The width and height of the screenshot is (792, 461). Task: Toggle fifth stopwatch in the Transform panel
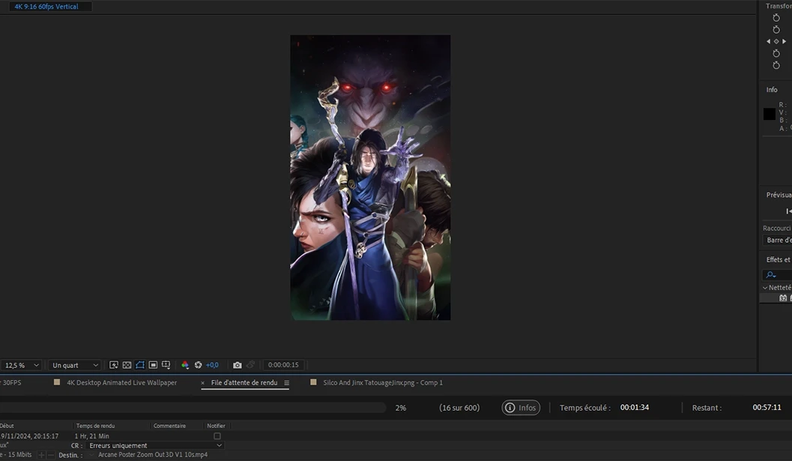tap(776, 65)
